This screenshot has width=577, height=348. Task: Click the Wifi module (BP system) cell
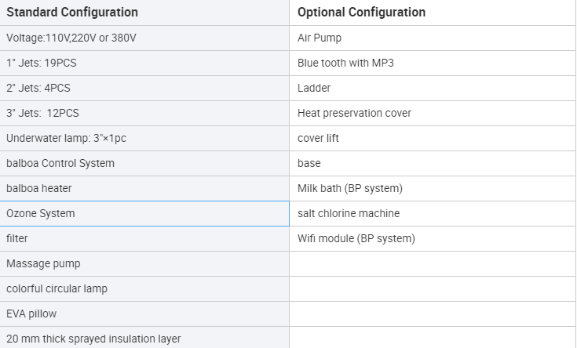click(x=433, y=238)
